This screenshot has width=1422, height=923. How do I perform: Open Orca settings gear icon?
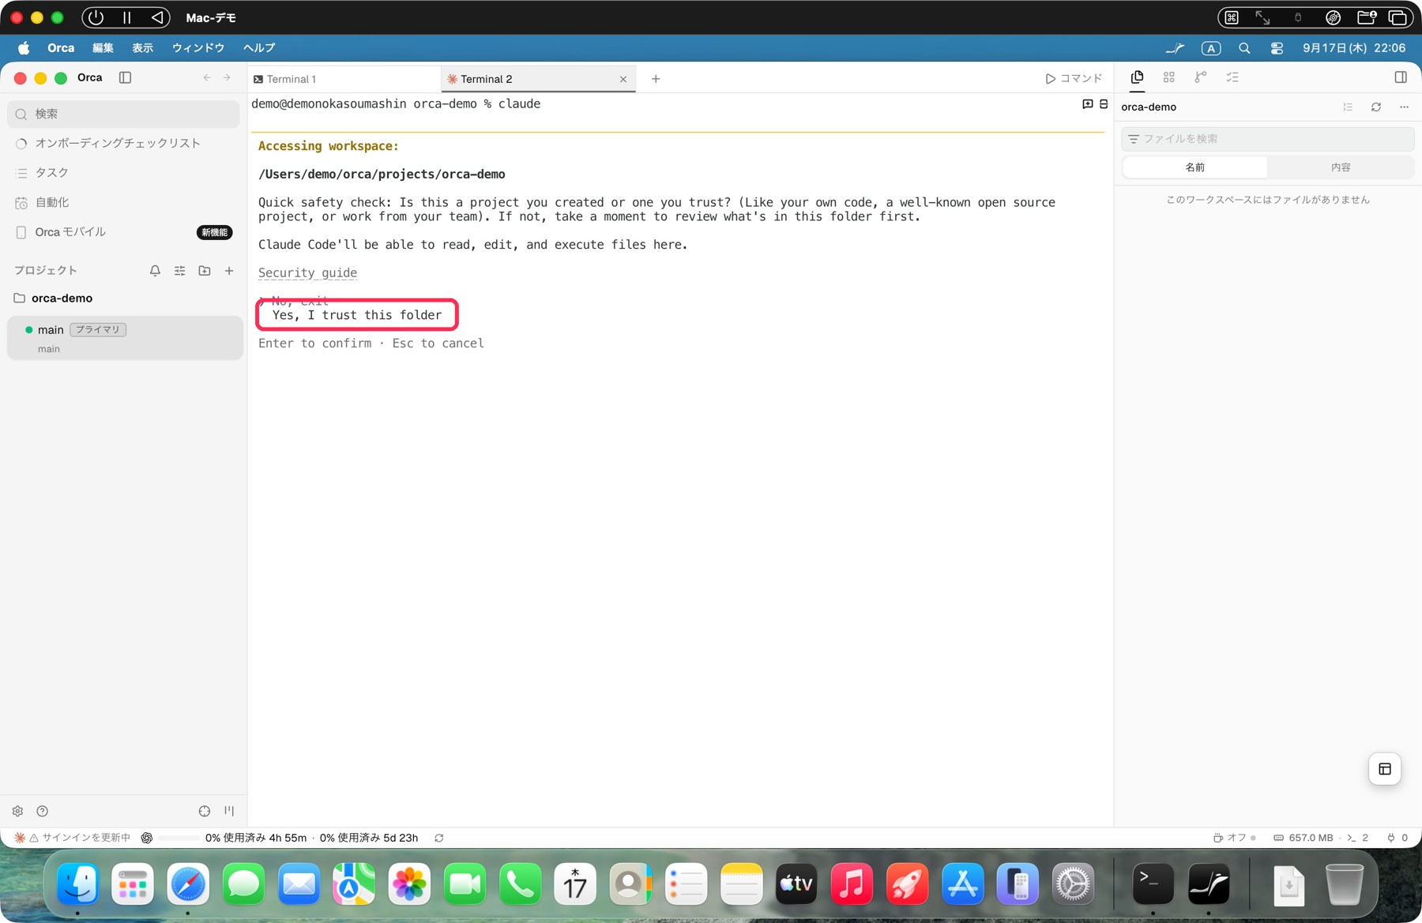(x=18, y=811)
